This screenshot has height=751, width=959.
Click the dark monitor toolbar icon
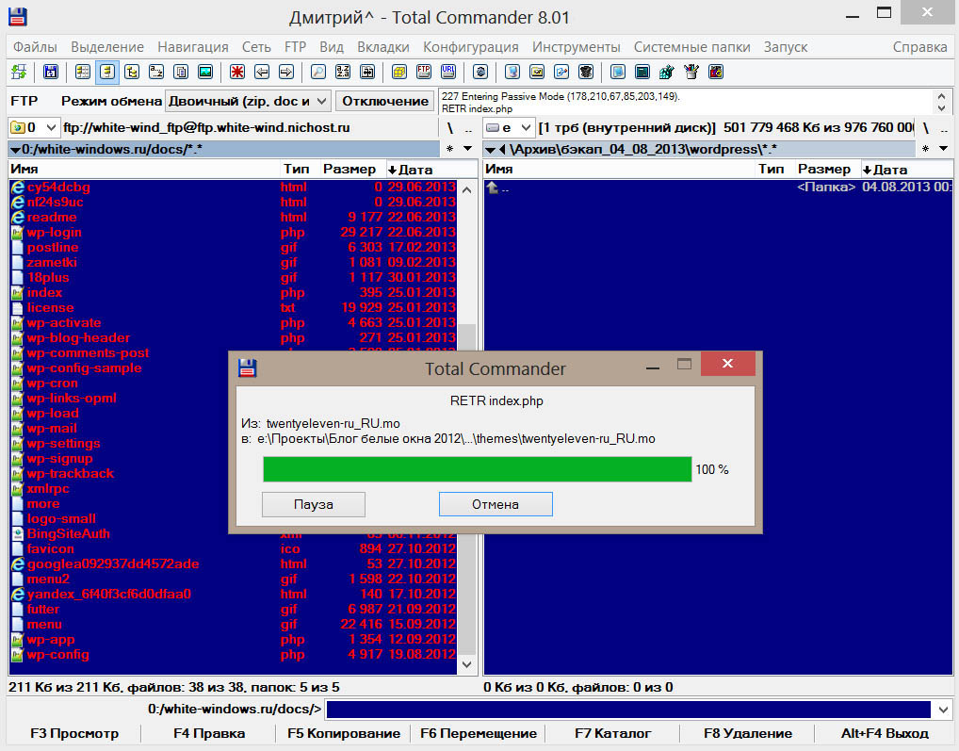point(642,73)
